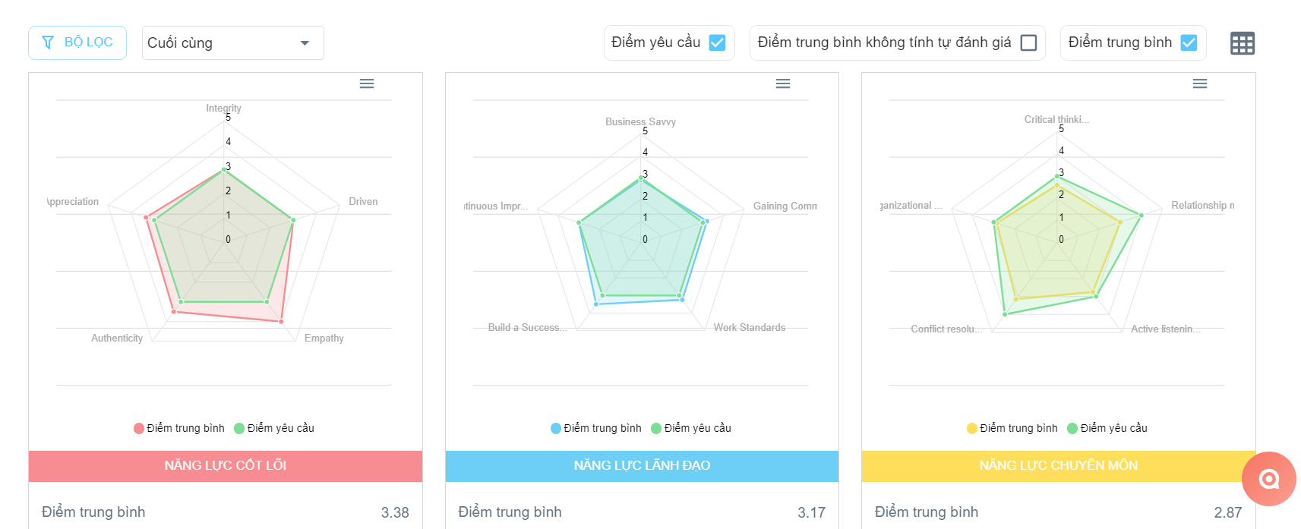Toggle blue Điểm trung bình legend in leadership chart
The image size is (1301, 529).
[x=596, y=428]
